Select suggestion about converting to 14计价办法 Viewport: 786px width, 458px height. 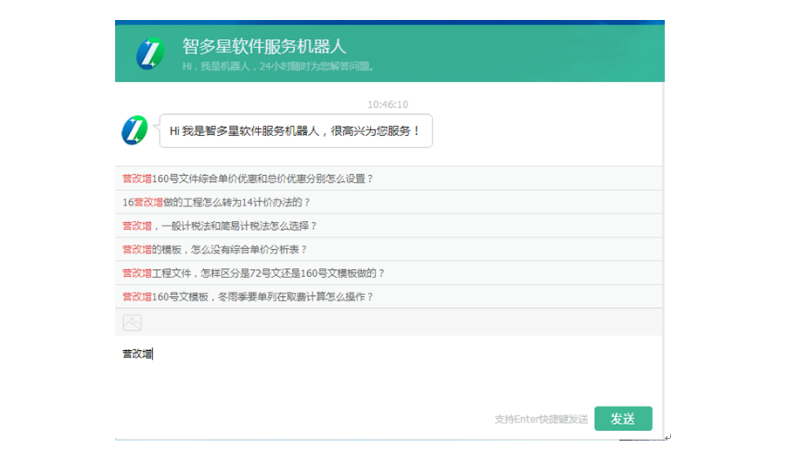pyautogui.click(x=217, y=202)
